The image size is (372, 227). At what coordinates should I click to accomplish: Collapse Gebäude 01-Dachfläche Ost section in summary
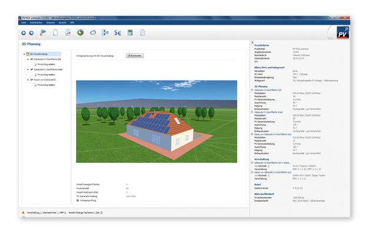(x=252, y=90)
